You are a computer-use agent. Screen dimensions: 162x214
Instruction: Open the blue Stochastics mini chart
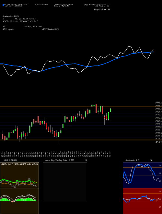pos(142,175)
